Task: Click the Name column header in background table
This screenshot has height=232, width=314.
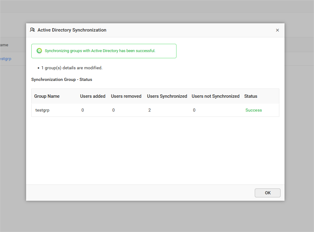Action: tap(4, 45)
